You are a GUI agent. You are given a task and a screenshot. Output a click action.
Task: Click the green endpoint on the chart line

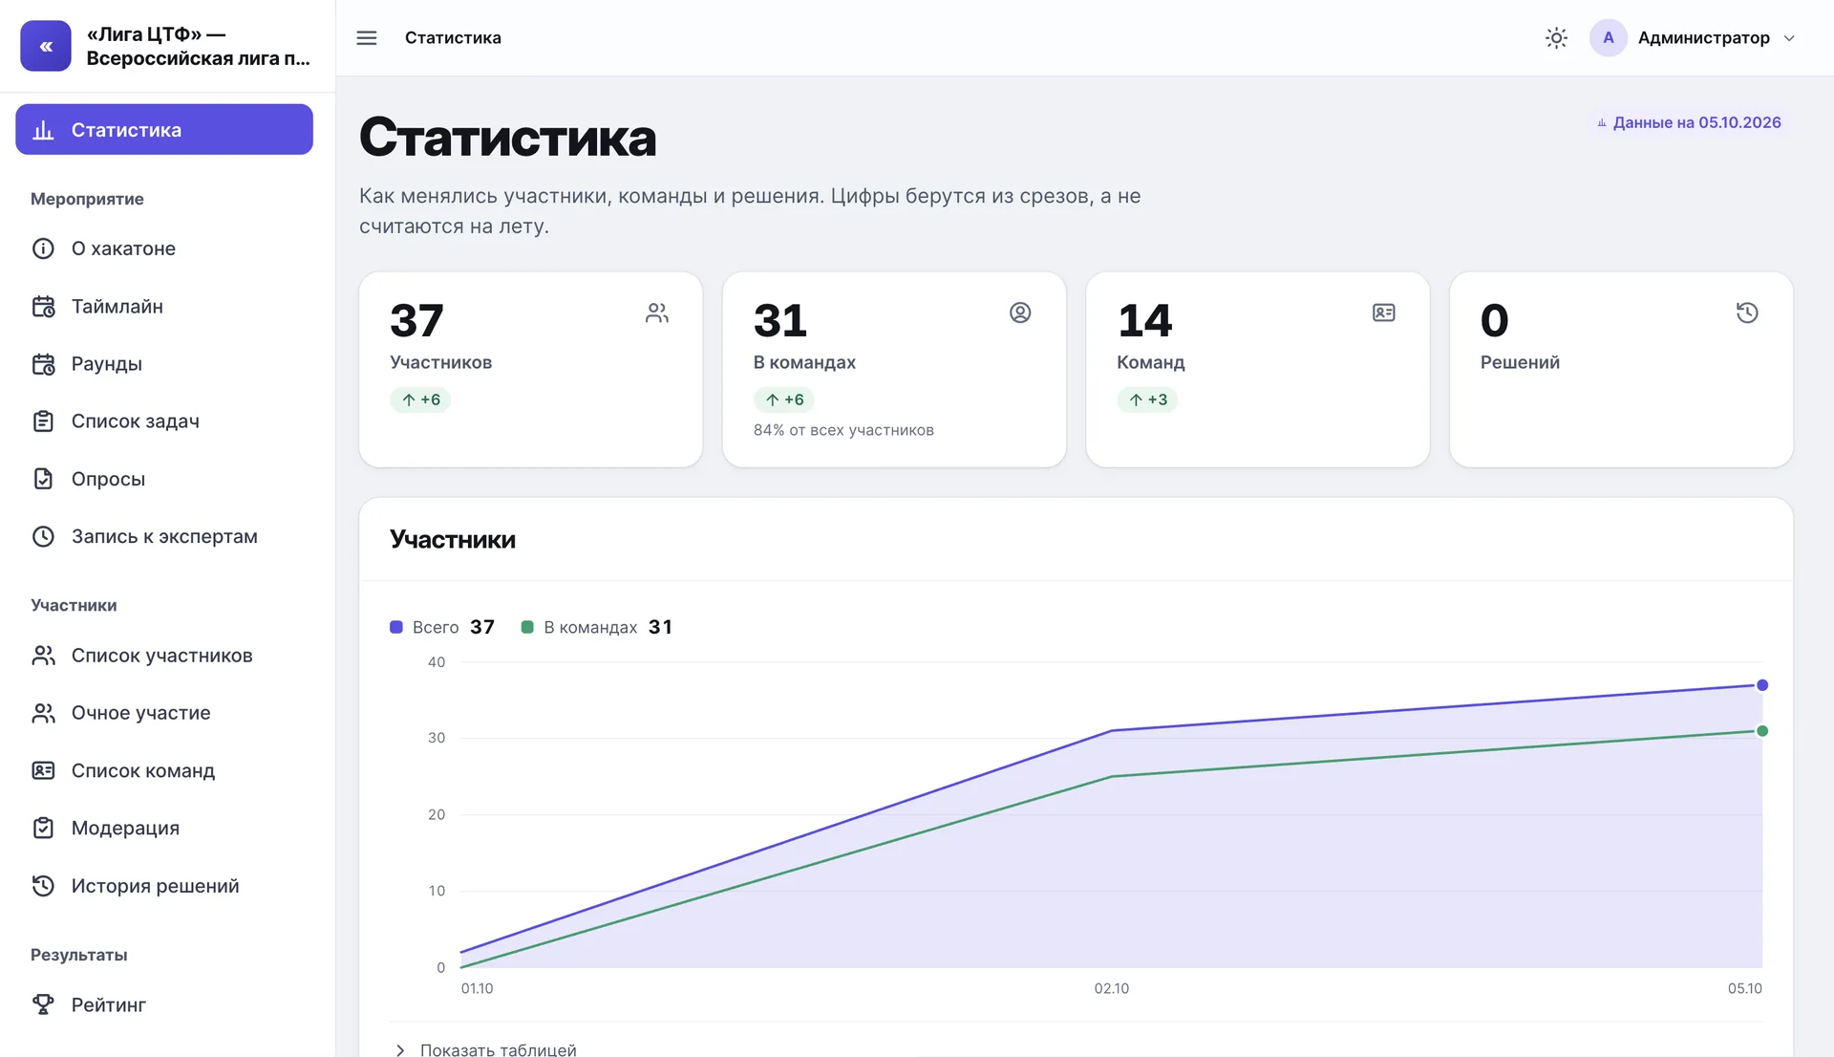coord(1762,731)
